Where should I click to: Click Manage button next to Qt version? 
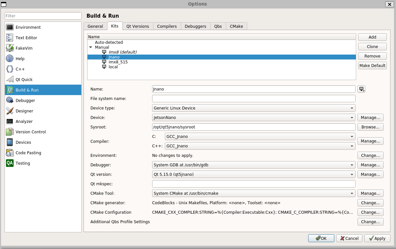coord(371,174)
